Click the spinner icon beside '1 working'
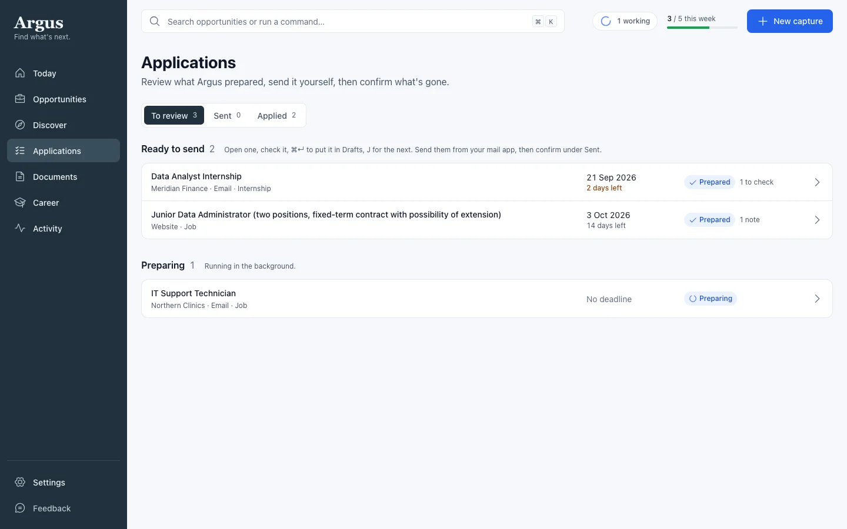The image size is (847, 529). pyautogui.click(x=606, y=21)
